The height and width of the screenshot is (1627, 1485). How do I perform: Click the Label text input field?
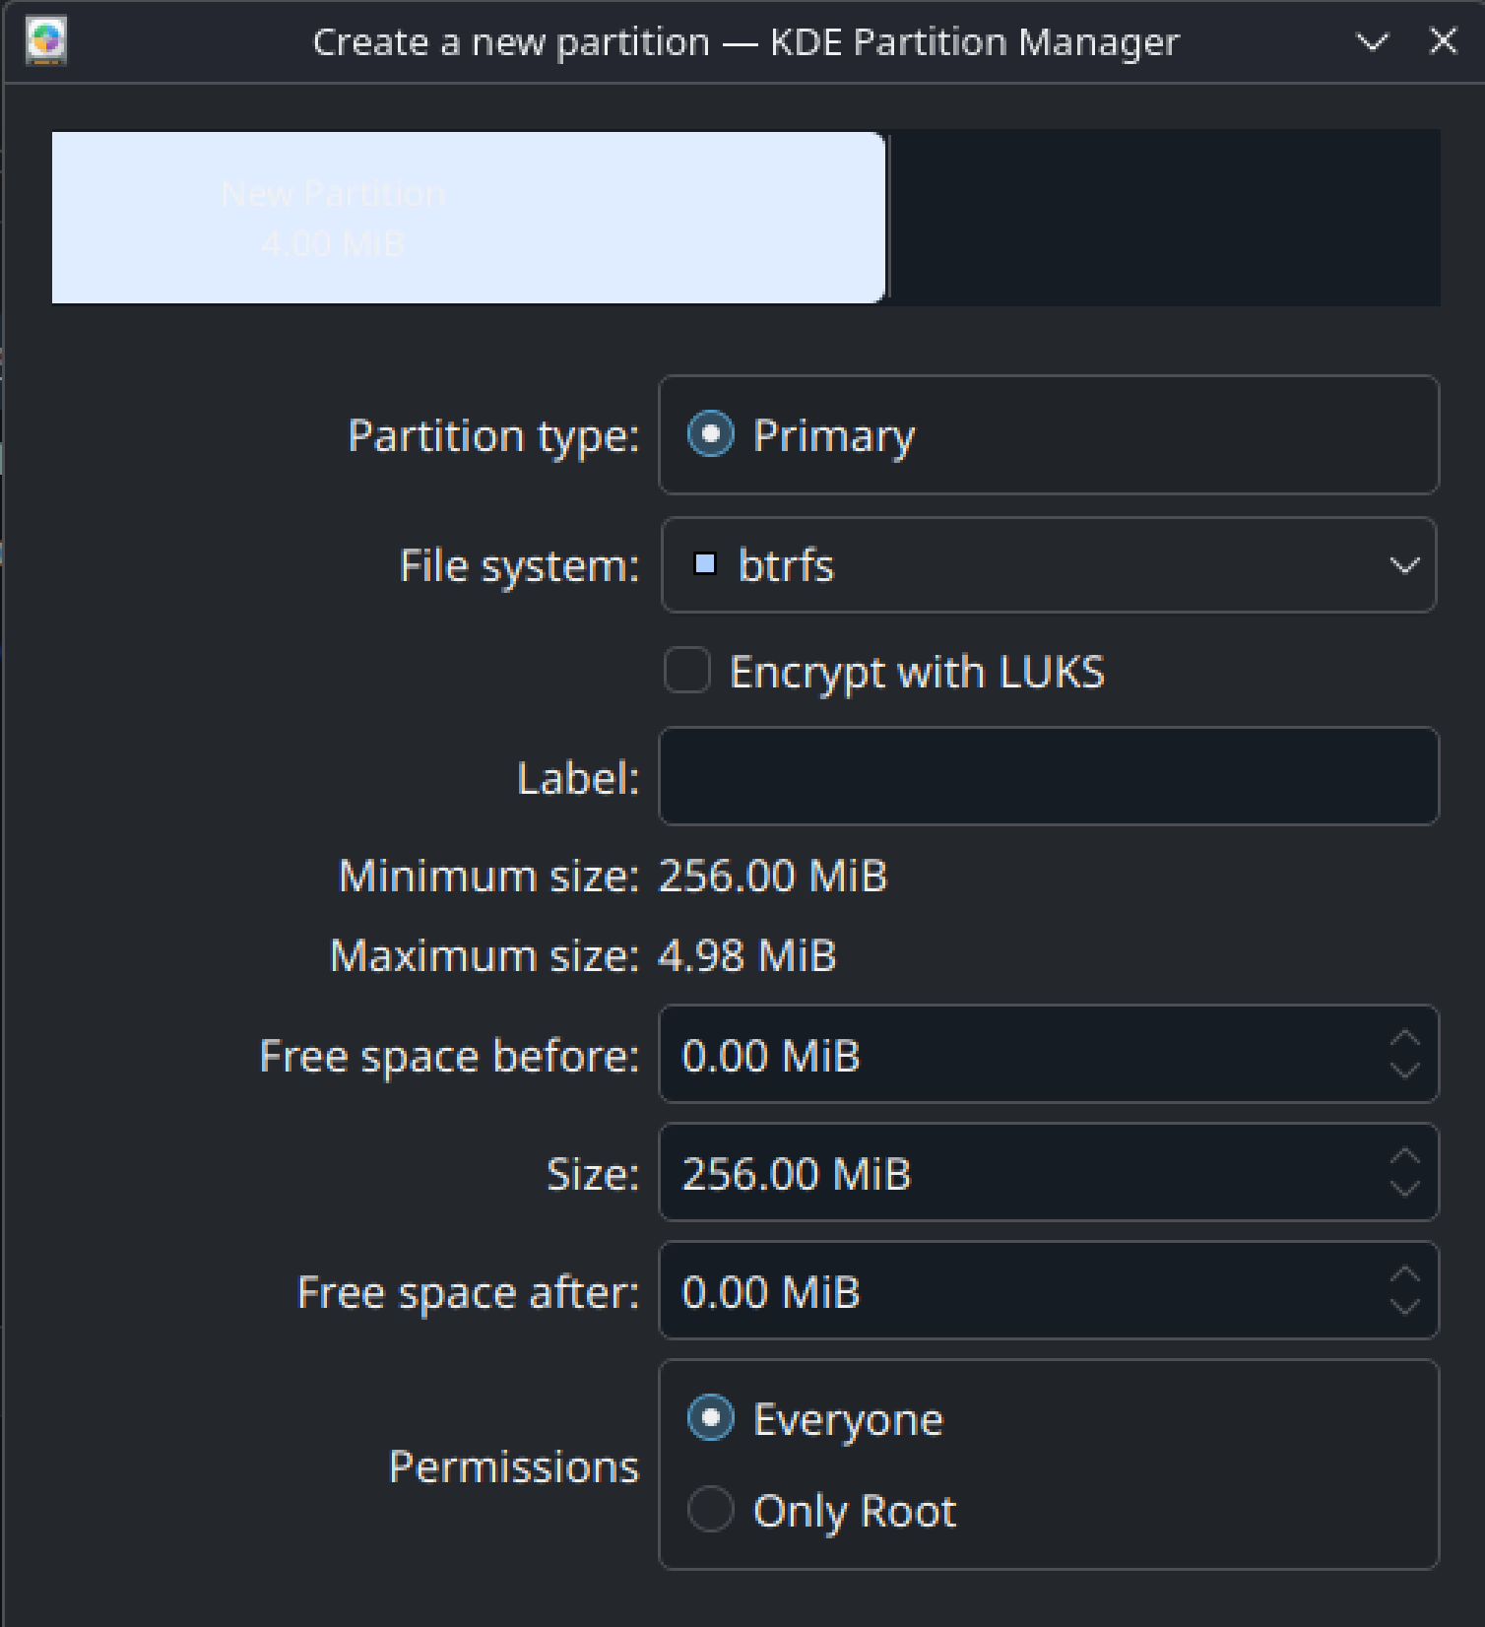click(1048, 776)
